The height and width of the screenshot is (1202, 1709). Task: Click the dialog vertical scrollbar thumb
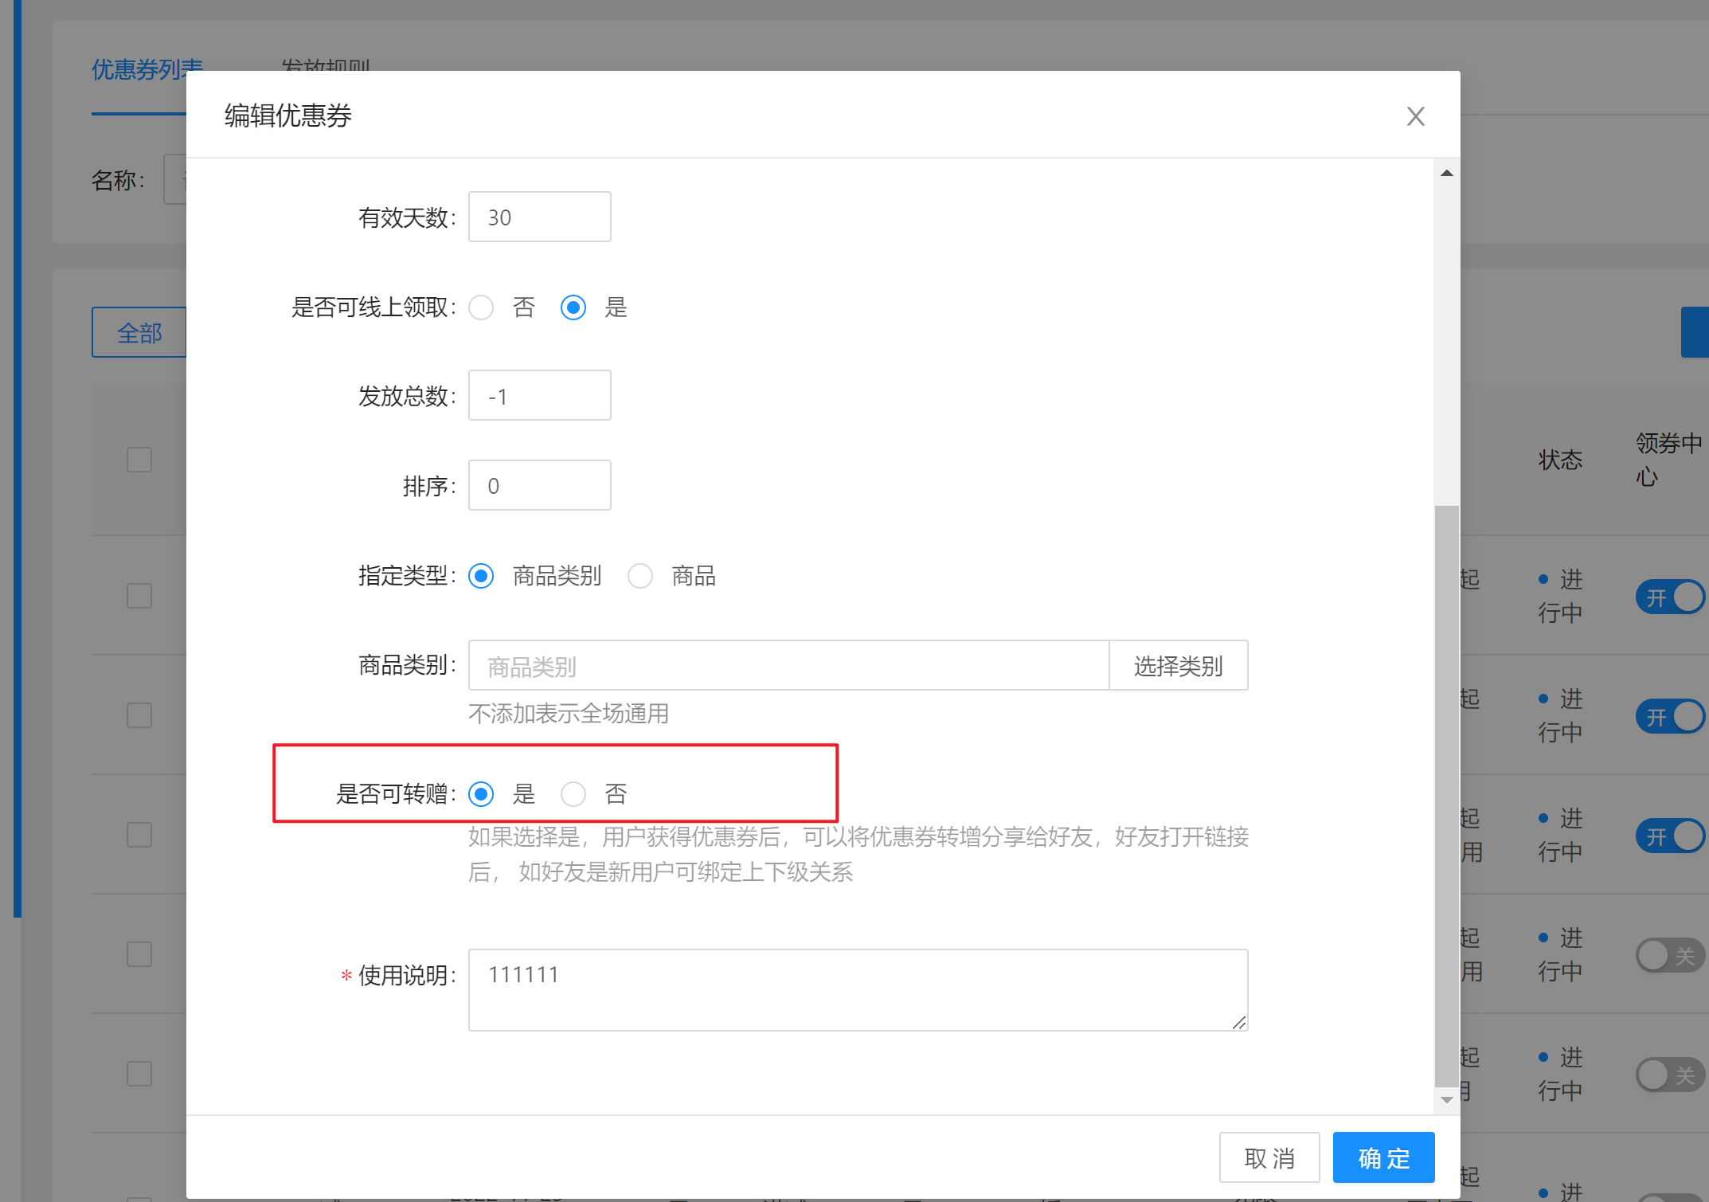(1446, 795)
